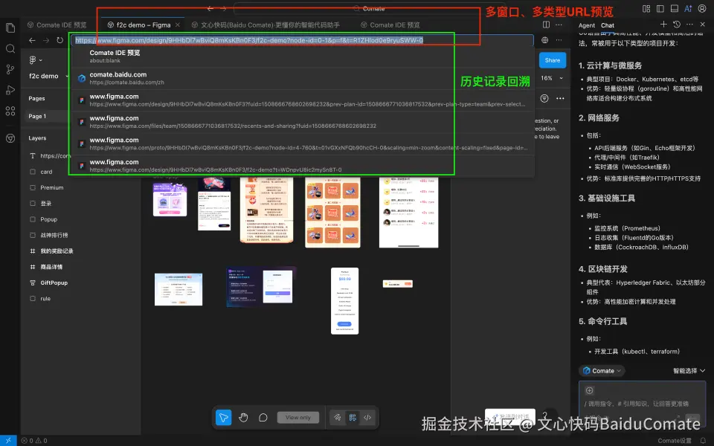The image size is (714, 446).
Task: Click the highlighted URL address field
Action: [303, 40]
